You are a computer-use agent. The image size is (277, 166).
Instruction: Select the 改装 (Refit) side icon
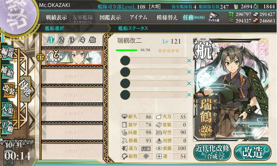[8, 90]
